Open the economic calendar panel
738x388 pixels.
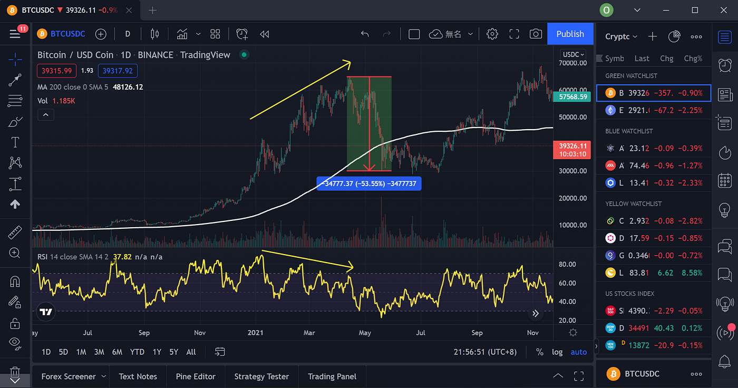point(725,181)
